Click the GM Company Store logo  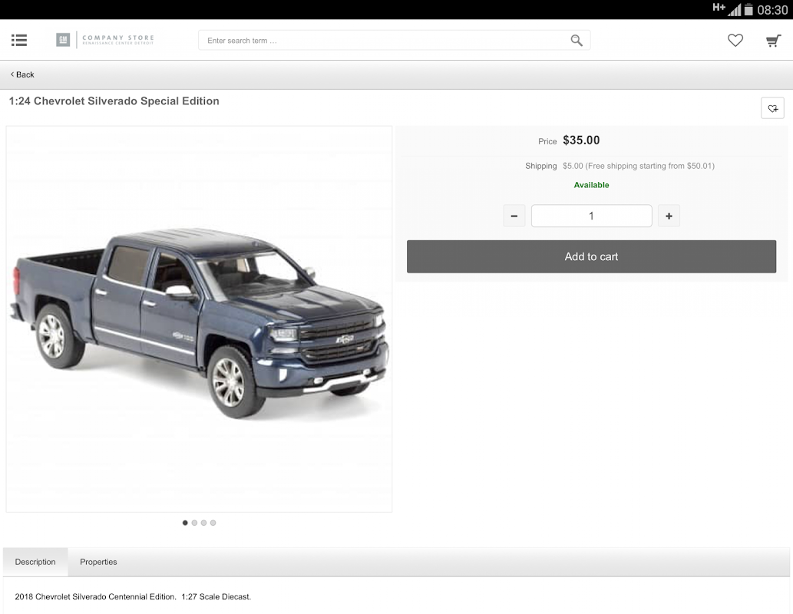(105, 39)
